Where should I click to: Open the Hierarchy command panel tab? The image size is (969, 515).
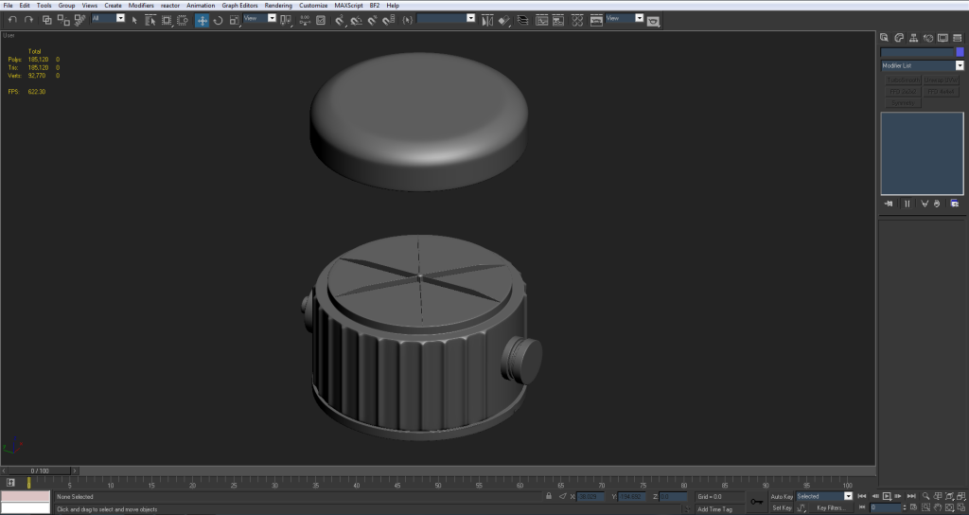click(x=914, y=38)
